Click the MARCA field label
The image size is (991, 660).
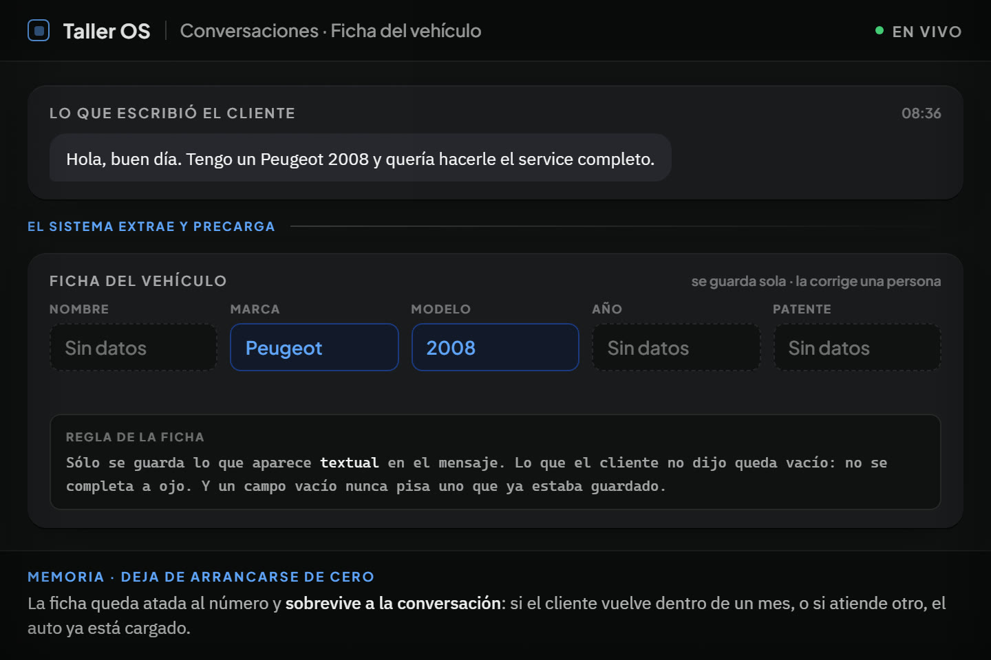[x=255, y=309]
